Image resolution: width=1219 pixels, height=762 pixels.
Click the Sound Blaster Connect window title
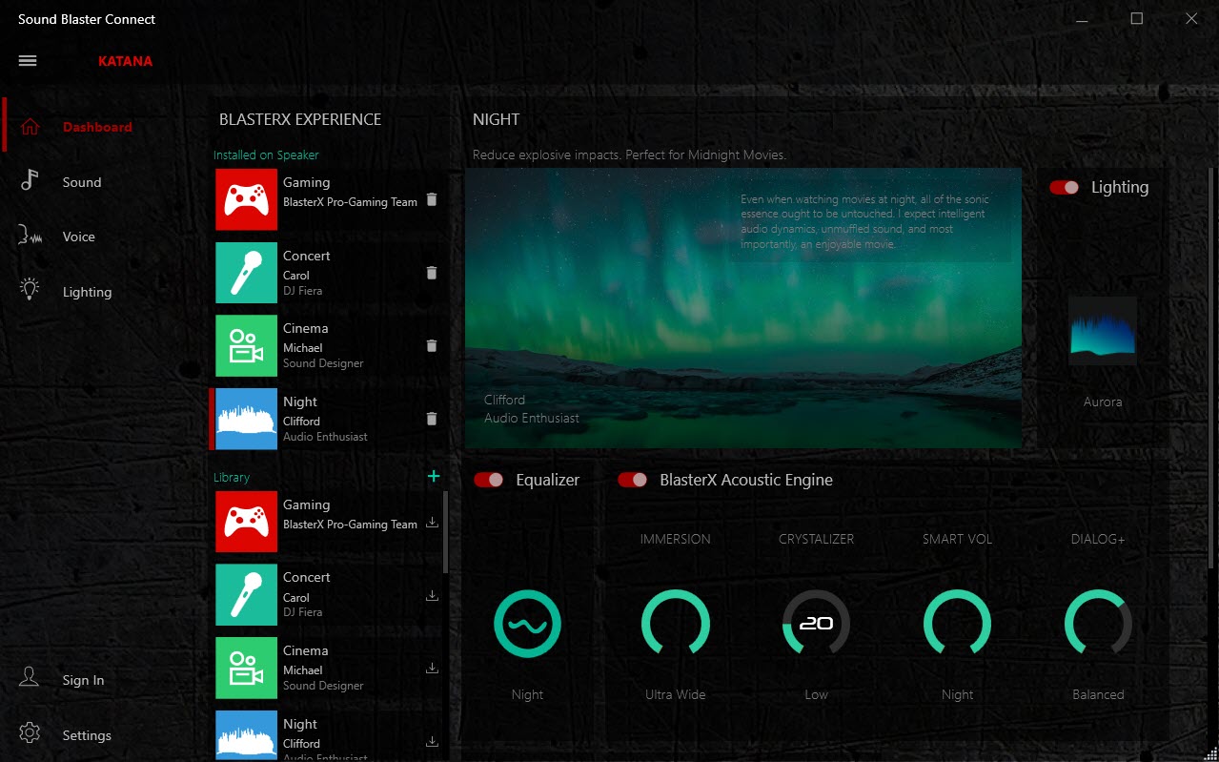87,19
